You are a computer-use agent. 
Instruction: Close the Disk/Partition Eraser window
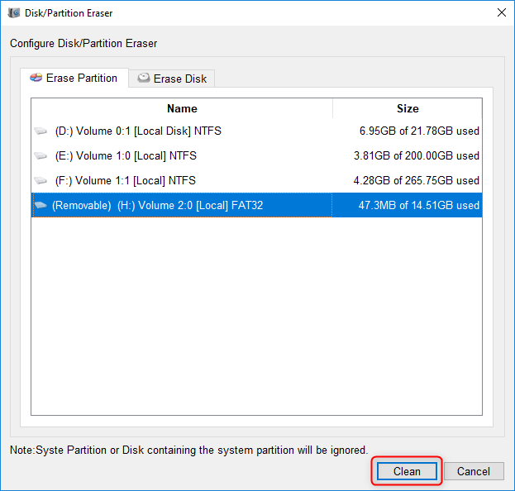[x=500, y=13]
